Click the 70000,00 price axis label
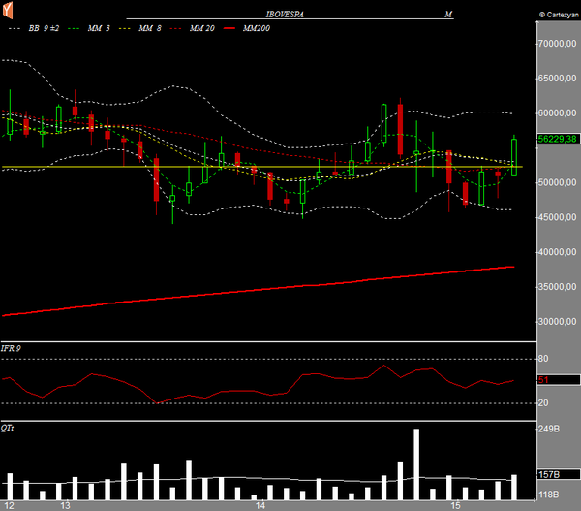This screenshot has height=511, width=581. pos(558,44)
